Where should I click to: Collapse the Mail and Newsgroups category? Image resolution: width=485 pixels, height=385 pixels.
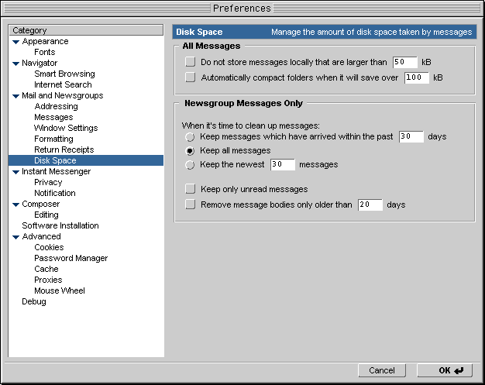tap(15, 96)
